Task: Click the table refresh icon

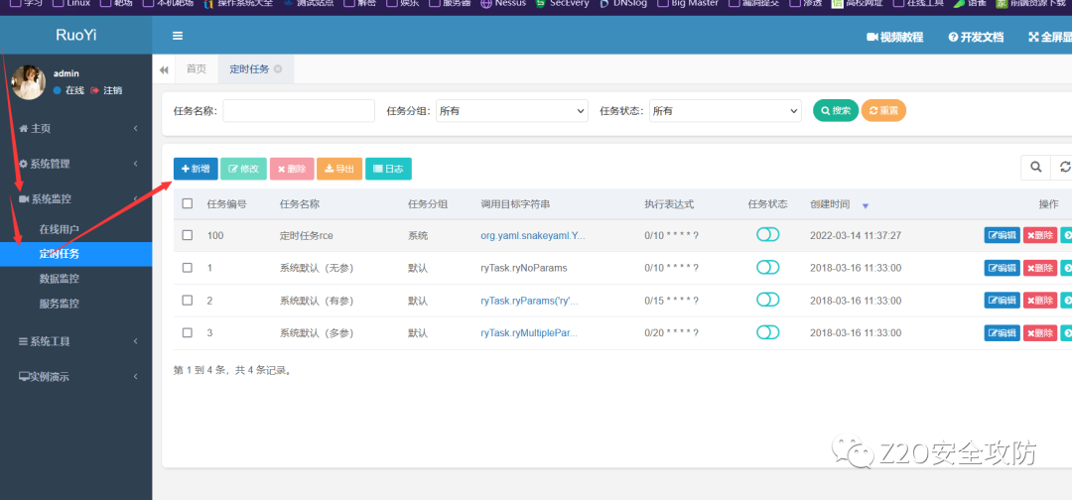Action: click(x=1063, y=167)
